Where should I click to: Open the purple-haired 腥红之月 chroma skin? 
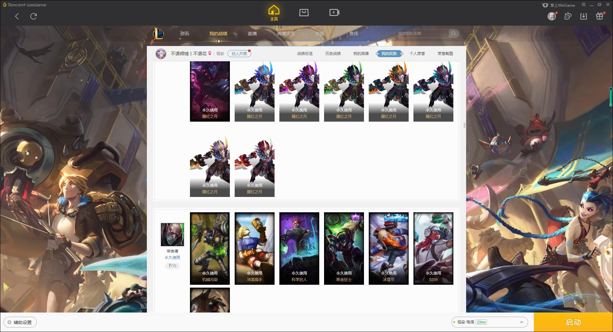[299, 92]
